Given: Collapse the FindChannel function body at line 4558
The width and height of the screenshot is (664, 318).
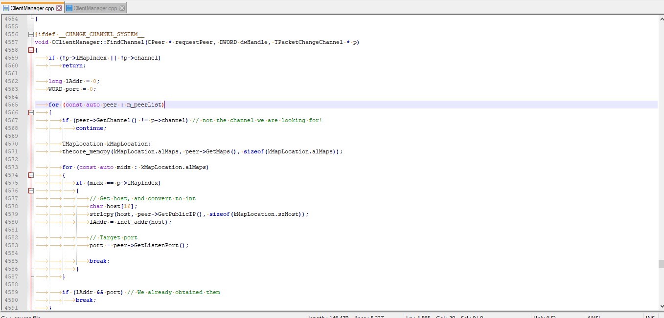Looking at the screenshot, I should tap(31, 50).
